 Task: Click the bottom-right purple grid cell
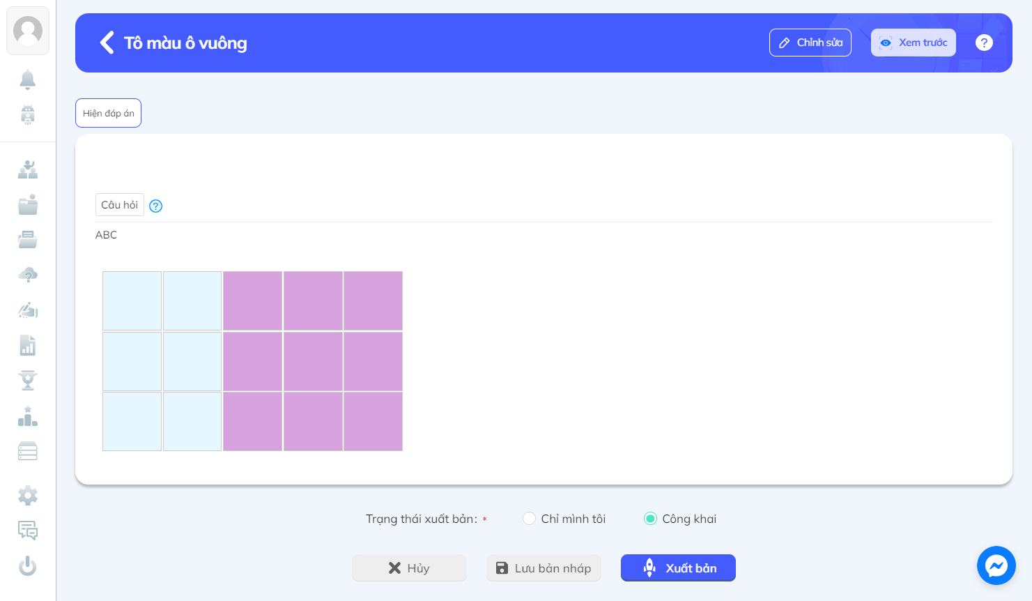pyautogui.click(x=373, y=421)
